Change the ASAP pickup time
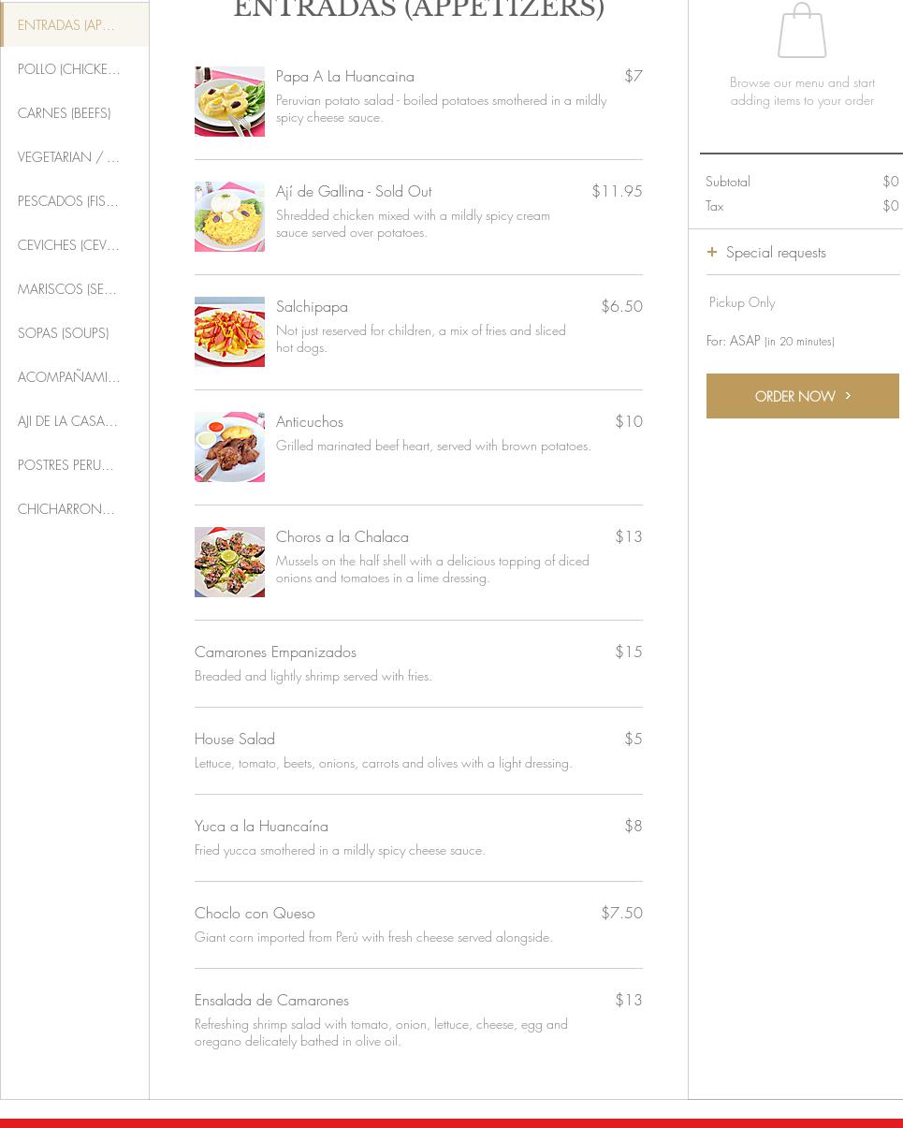903x1128 pixels. pyautogui.click(x=770, y=341)
